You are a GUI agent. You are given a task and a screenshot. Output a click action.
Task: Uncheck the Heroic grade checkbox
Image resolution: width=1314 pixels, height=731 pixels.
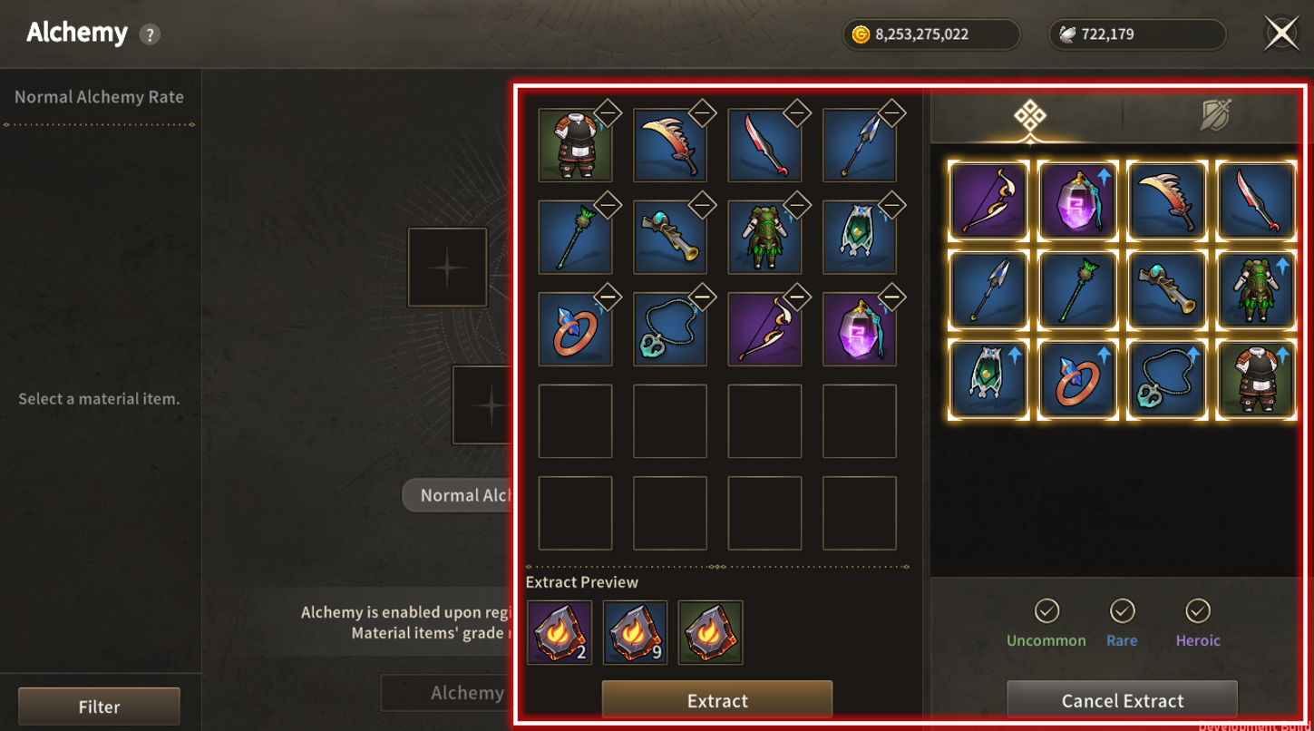tap(1198, 610)
